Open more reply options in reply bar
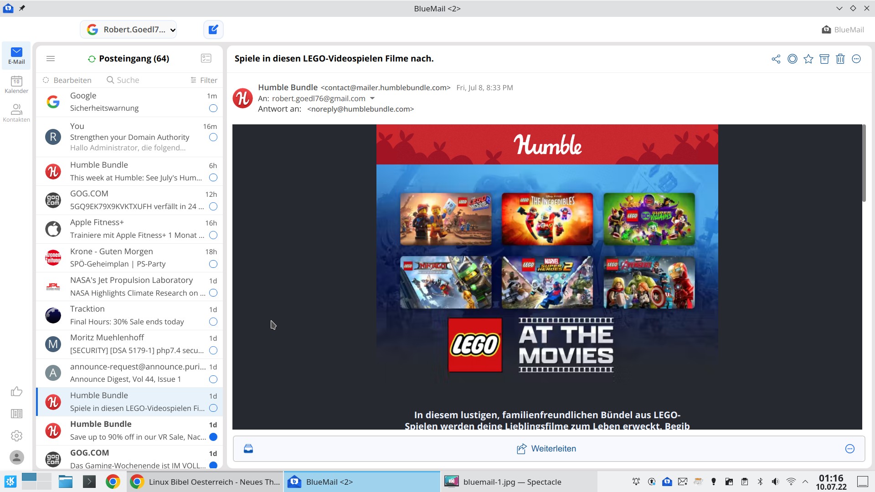The height and width of the screenshot is (492, 875). 850,449
